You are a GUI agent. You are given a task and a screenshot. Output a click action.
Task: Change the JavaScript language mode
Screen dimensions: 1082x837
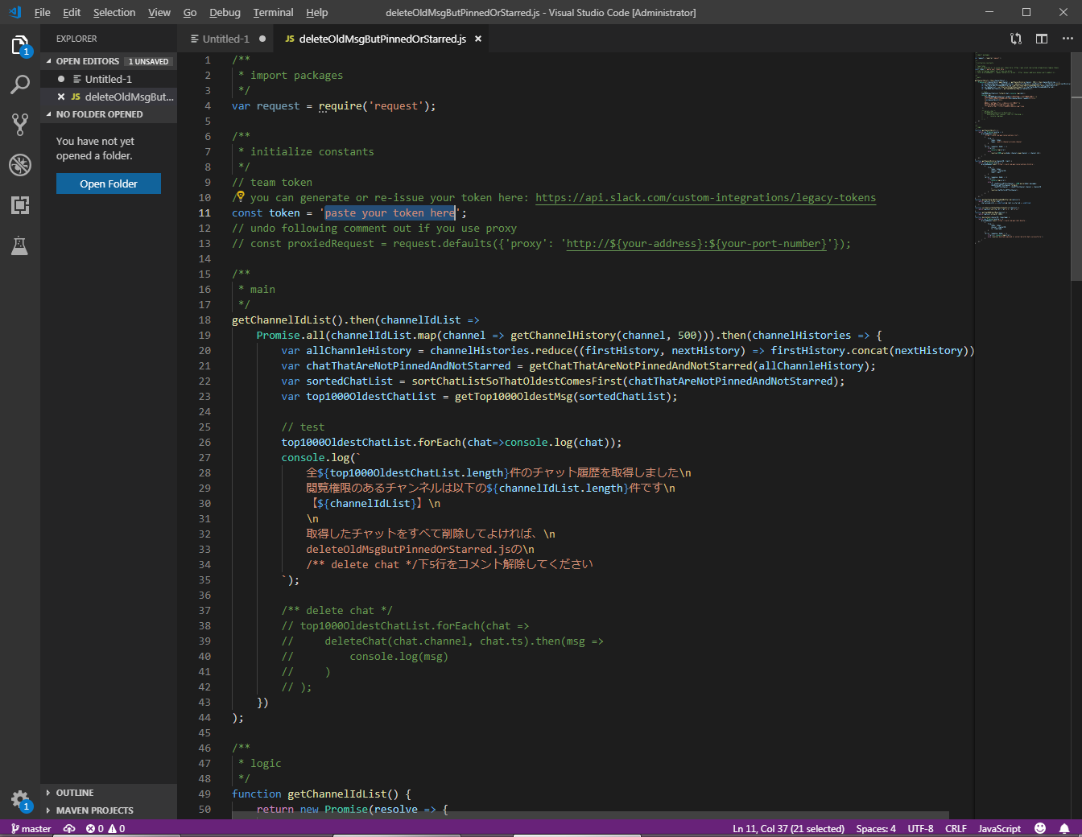tap(999, 828)
